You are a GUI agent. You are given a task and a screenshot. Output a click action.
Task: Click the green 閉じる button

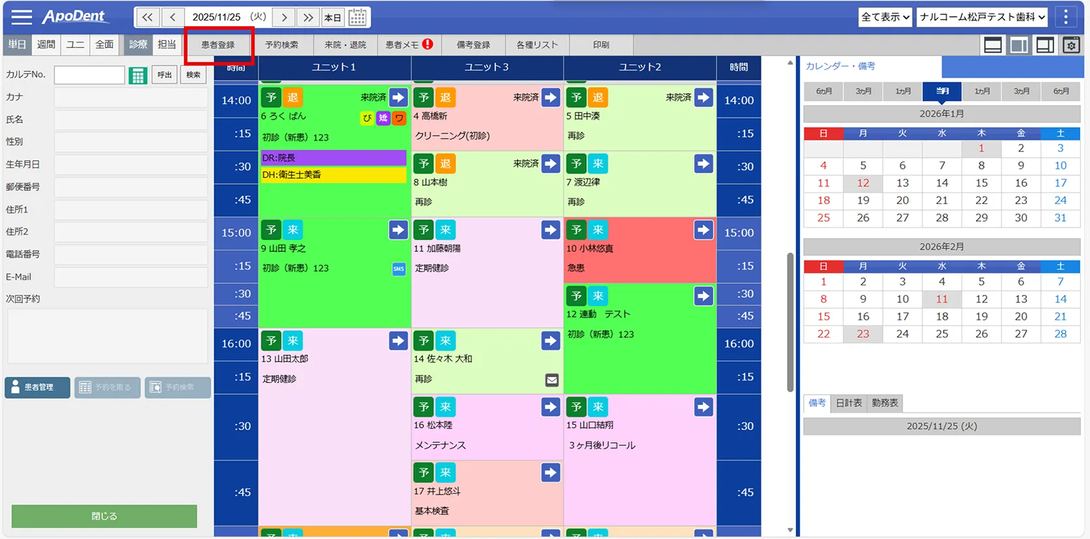104,516
